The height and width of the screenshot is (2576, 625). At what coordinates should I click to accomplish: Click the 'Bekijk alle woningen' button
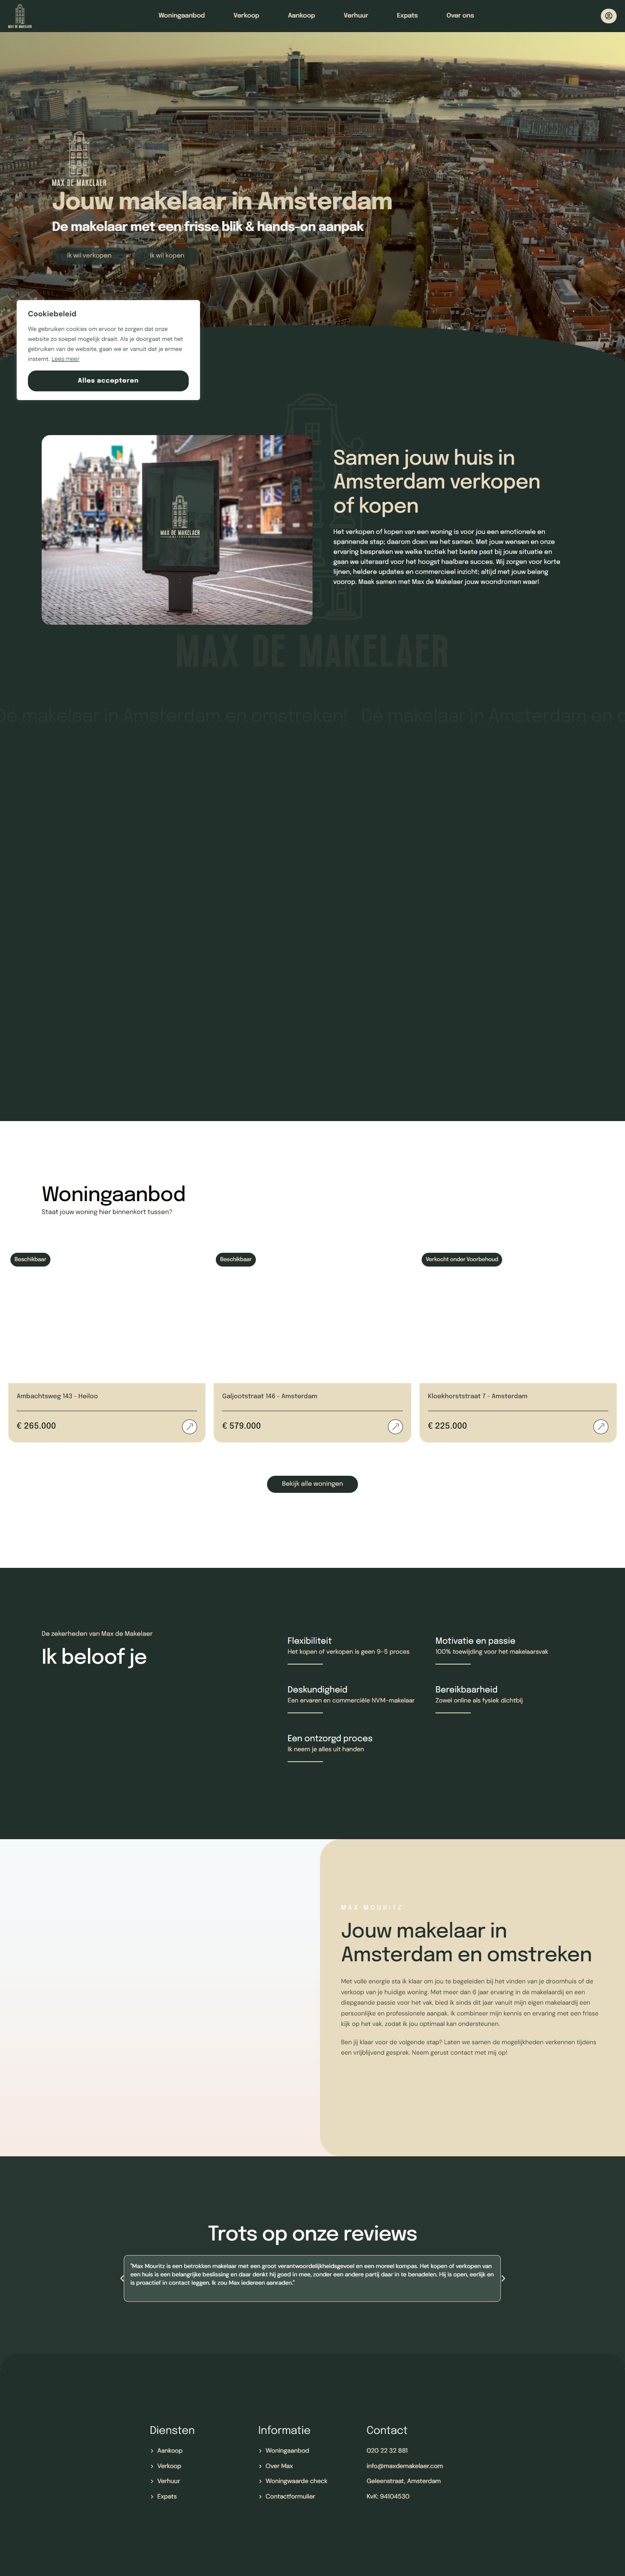312,1484
